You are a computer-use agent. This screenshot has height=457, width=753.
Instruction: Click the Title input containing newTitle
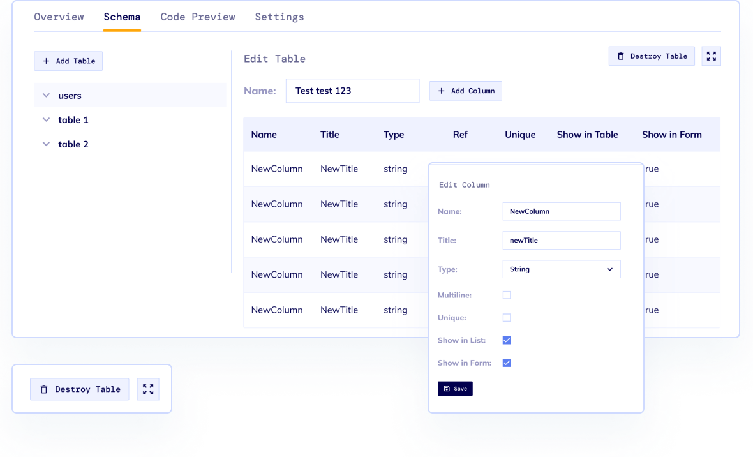[x=562, y=241]
